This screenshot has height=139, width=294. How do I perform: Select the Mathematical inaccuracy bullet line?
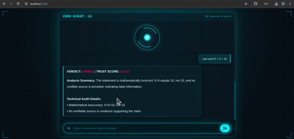coord(96,105)
